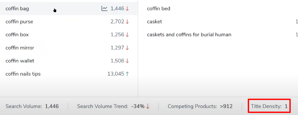Select the coffin purse keyword

tap(19, 22)
